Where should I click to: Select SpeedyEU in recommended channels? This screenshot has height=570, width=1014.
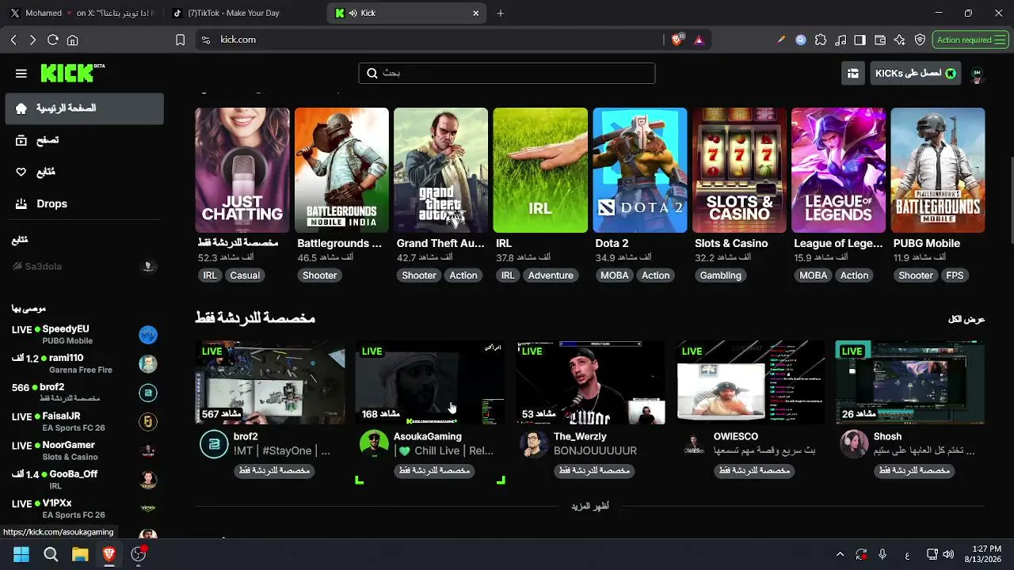point(85,335)
